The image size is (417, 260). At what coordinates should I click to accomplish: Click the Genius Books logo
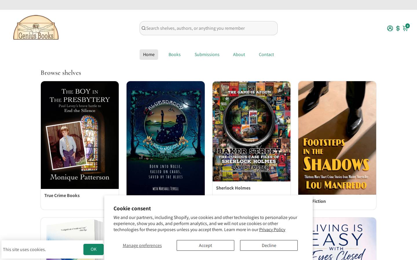pos(36,27)
